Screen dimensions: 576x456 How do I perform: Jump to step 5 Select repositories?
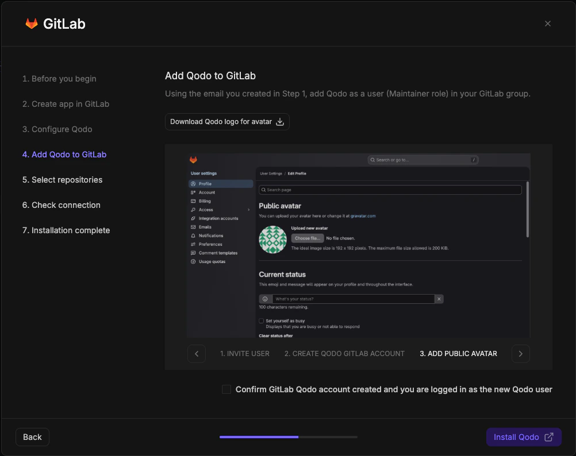click(62, 180)
